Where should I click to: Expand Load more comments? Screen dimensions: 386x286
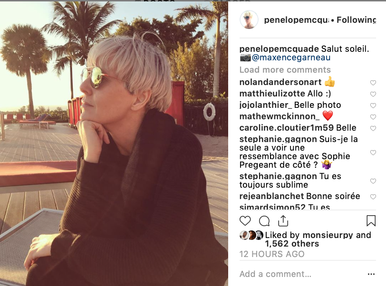point(285,70)
